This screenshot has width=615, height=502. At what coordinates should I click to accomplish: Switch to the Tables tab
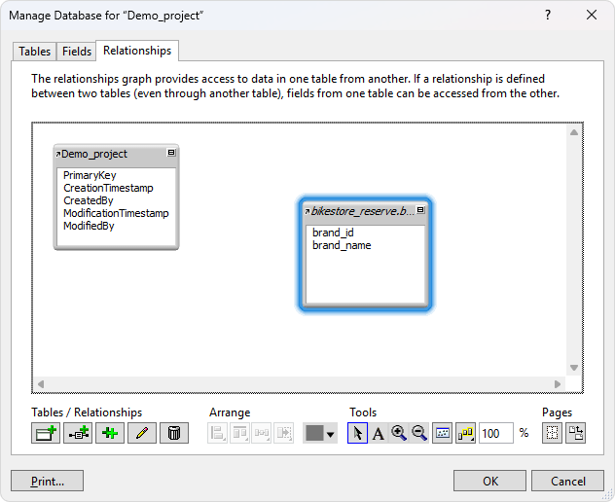tap(34, 52)
